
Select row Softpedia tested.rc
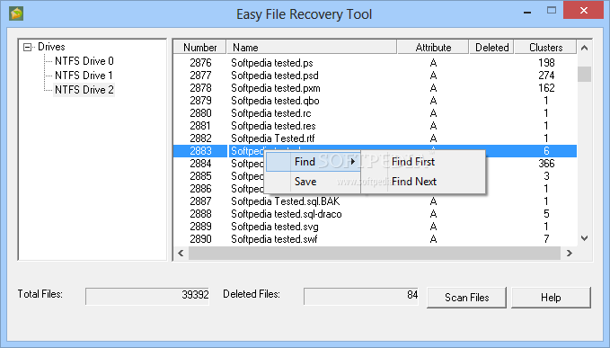click(375, 113)
